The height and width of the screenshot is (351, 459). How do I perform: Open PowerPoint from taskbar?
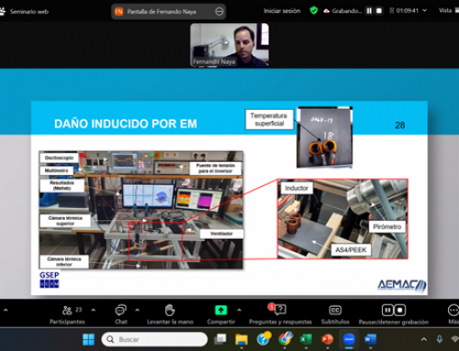pyautogui.click(x=328, y=339)
